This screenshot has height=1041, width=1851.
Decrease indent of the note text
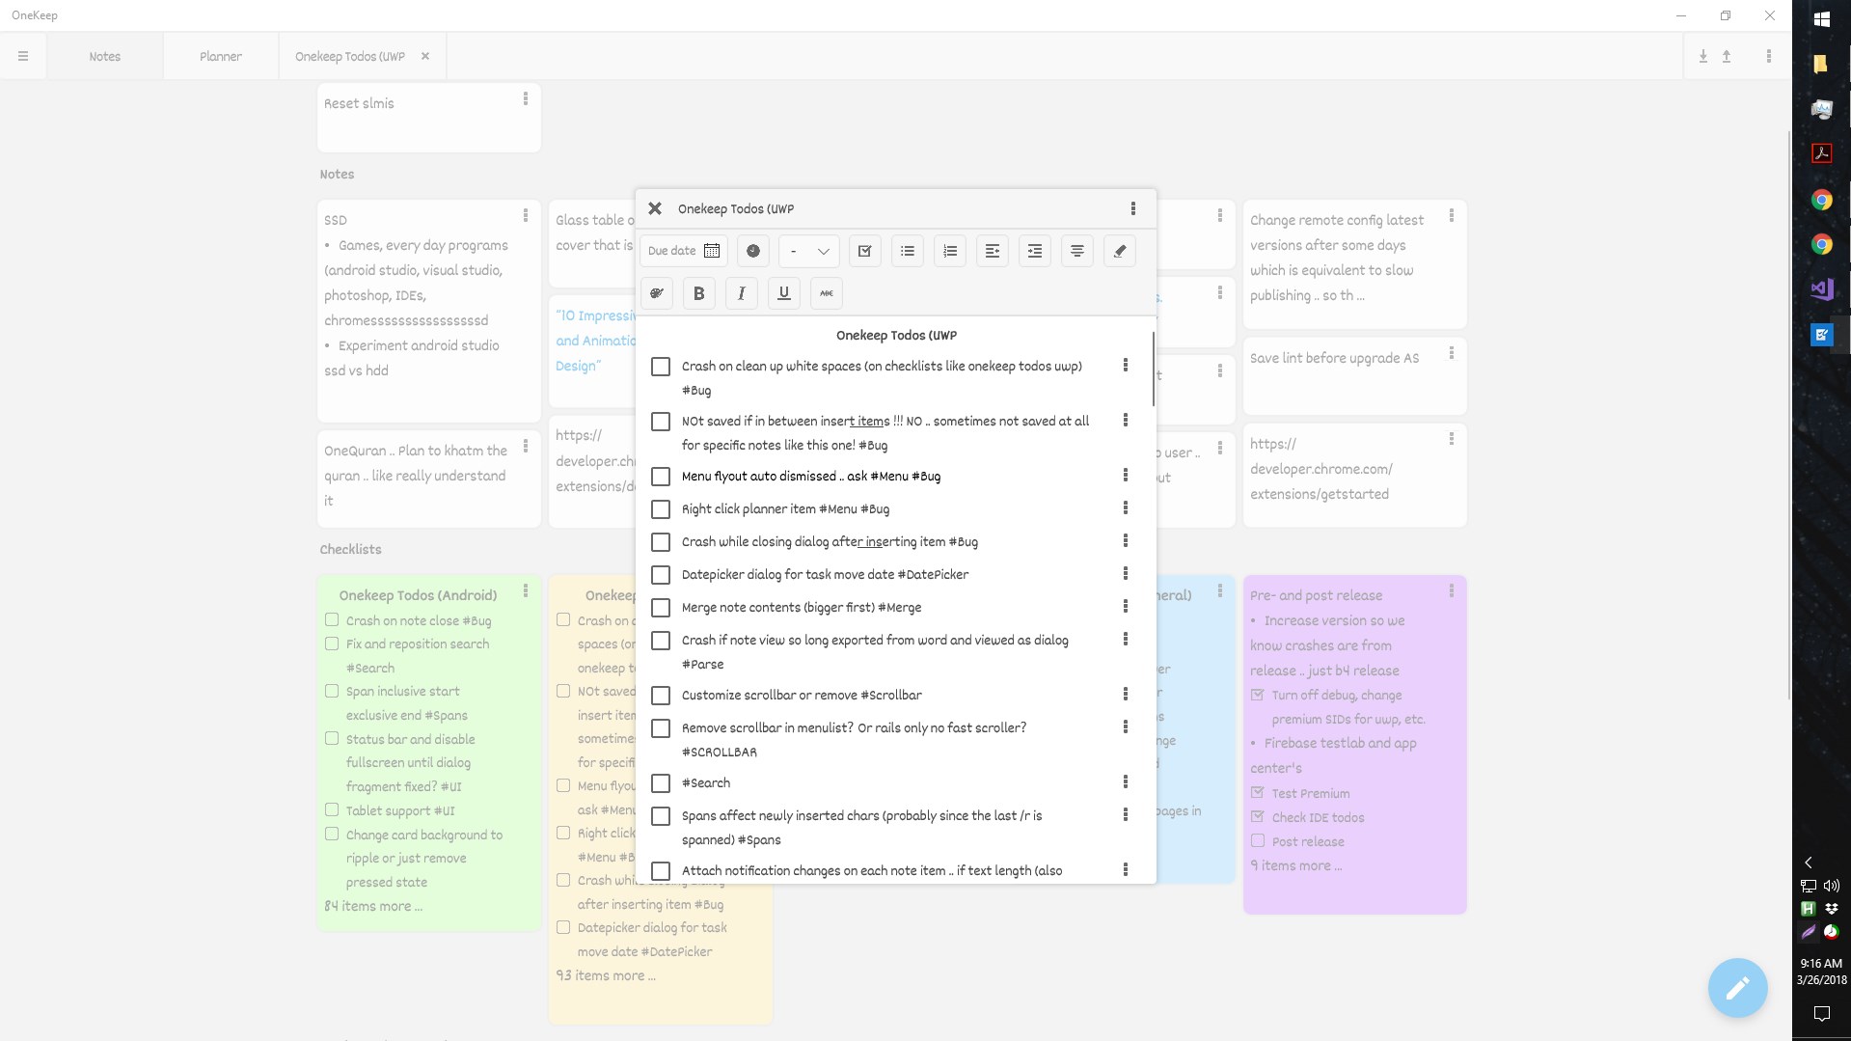[x=993, y=251]
